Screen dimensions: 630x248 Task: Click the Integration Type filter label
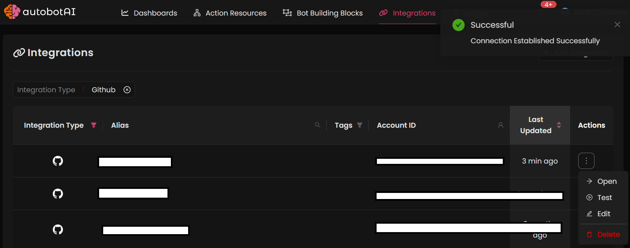click(x=46, y=90)
